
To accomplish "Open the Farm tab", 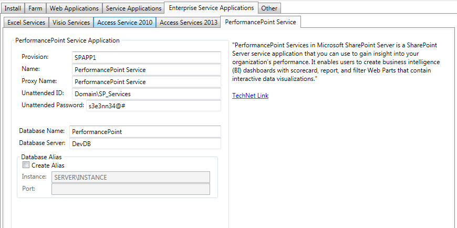I will (35, 8).
